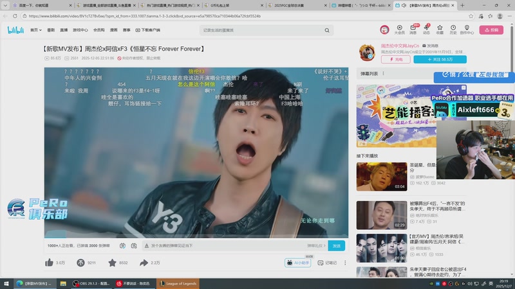Click the video player progress bar
The width and height of the screenshot is (515, 289).
pos(196,236)
